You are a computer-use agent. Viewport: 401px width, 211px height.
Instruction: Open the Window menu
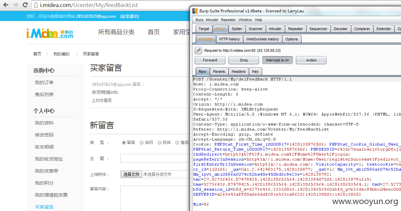click(x=245, y=20)
